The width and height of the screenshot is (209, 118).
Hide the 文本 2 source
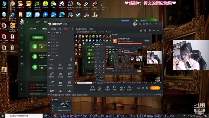(x=49, y=46)
